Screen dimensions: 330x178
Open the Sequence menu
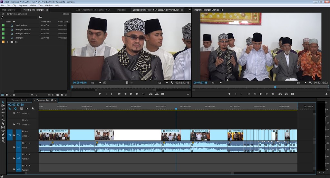pyautogui.click(x=23, y=5)
